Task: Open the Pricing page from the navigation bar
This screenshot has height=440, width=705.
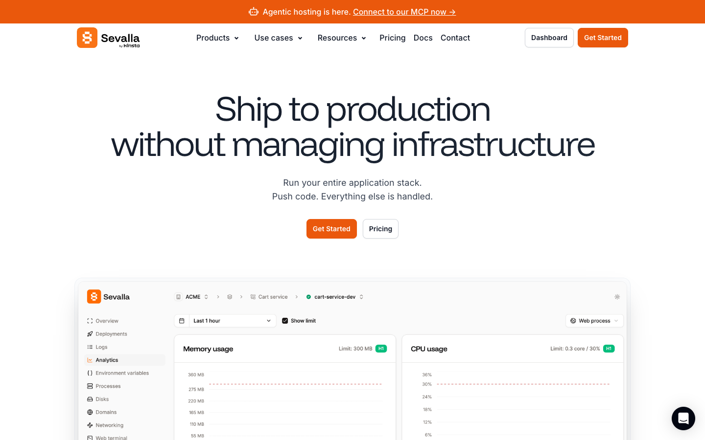Action: click(x=393, y=38)
